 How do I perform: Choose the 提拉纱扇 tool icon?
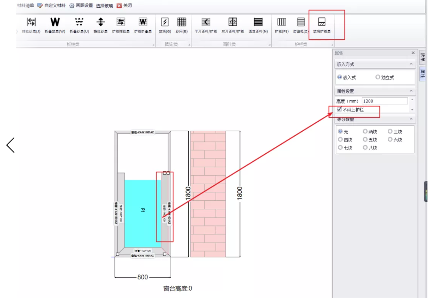click(101, 25)
